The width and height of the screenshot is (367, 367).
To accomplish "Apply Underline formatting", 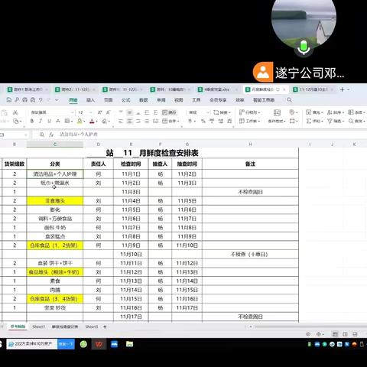I will coord(49,122).
